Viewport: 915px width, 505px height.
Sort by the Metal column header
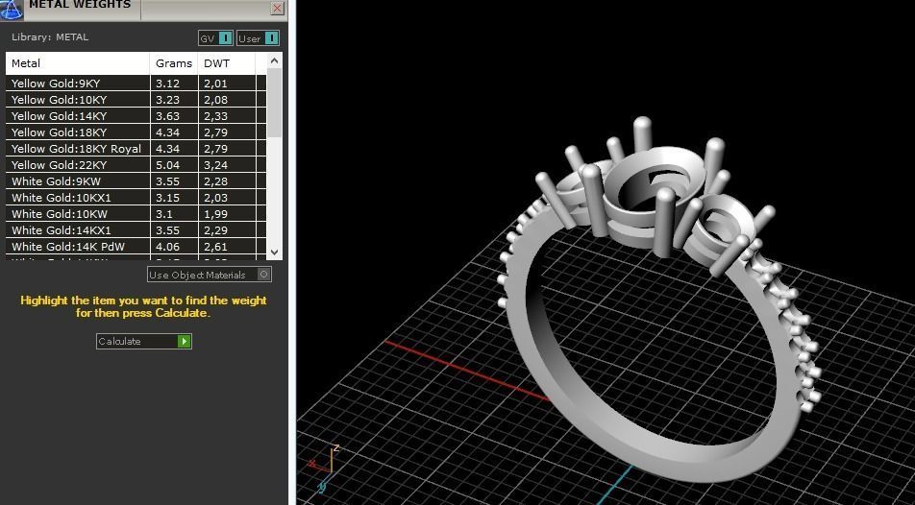click(x=78, y=63)
